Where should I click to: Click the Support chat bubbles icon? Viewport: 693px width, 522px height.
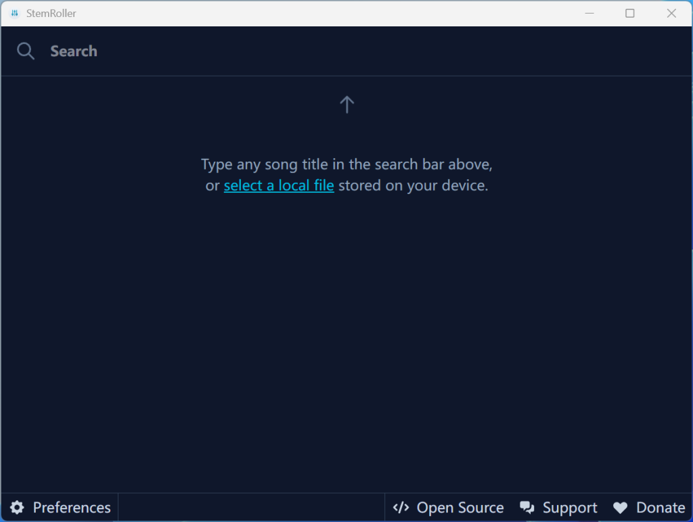click(x=527, y=508)
